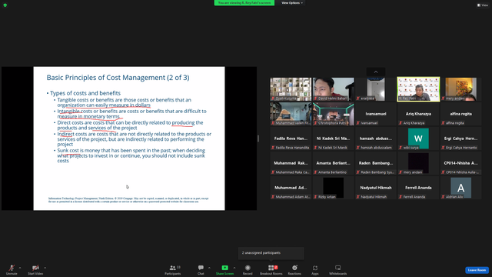Click the Sunk cost bullet text
The width and height of the screenshot is (492, 277).
(x=131, y=155)
